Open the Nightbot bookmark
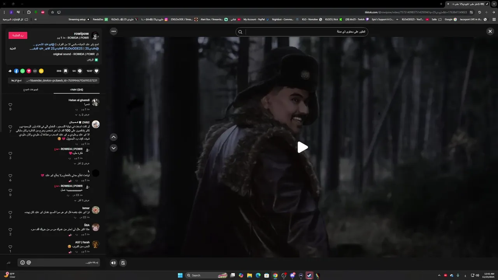Screen dimensions: 498x280 tap(285, 19)
